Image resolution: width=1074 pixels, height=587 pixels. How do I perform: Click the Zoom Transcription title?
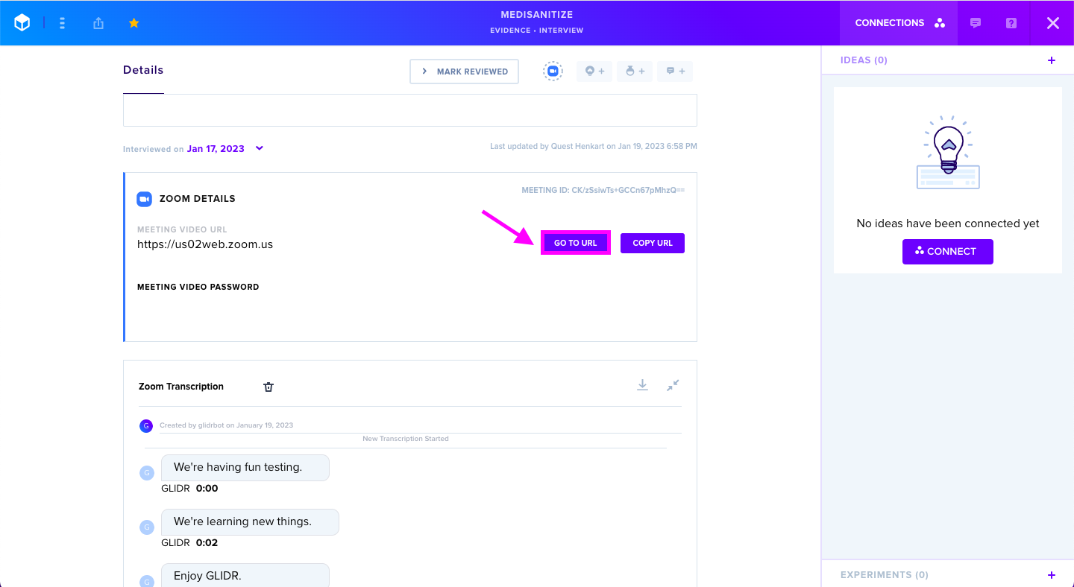181,387
